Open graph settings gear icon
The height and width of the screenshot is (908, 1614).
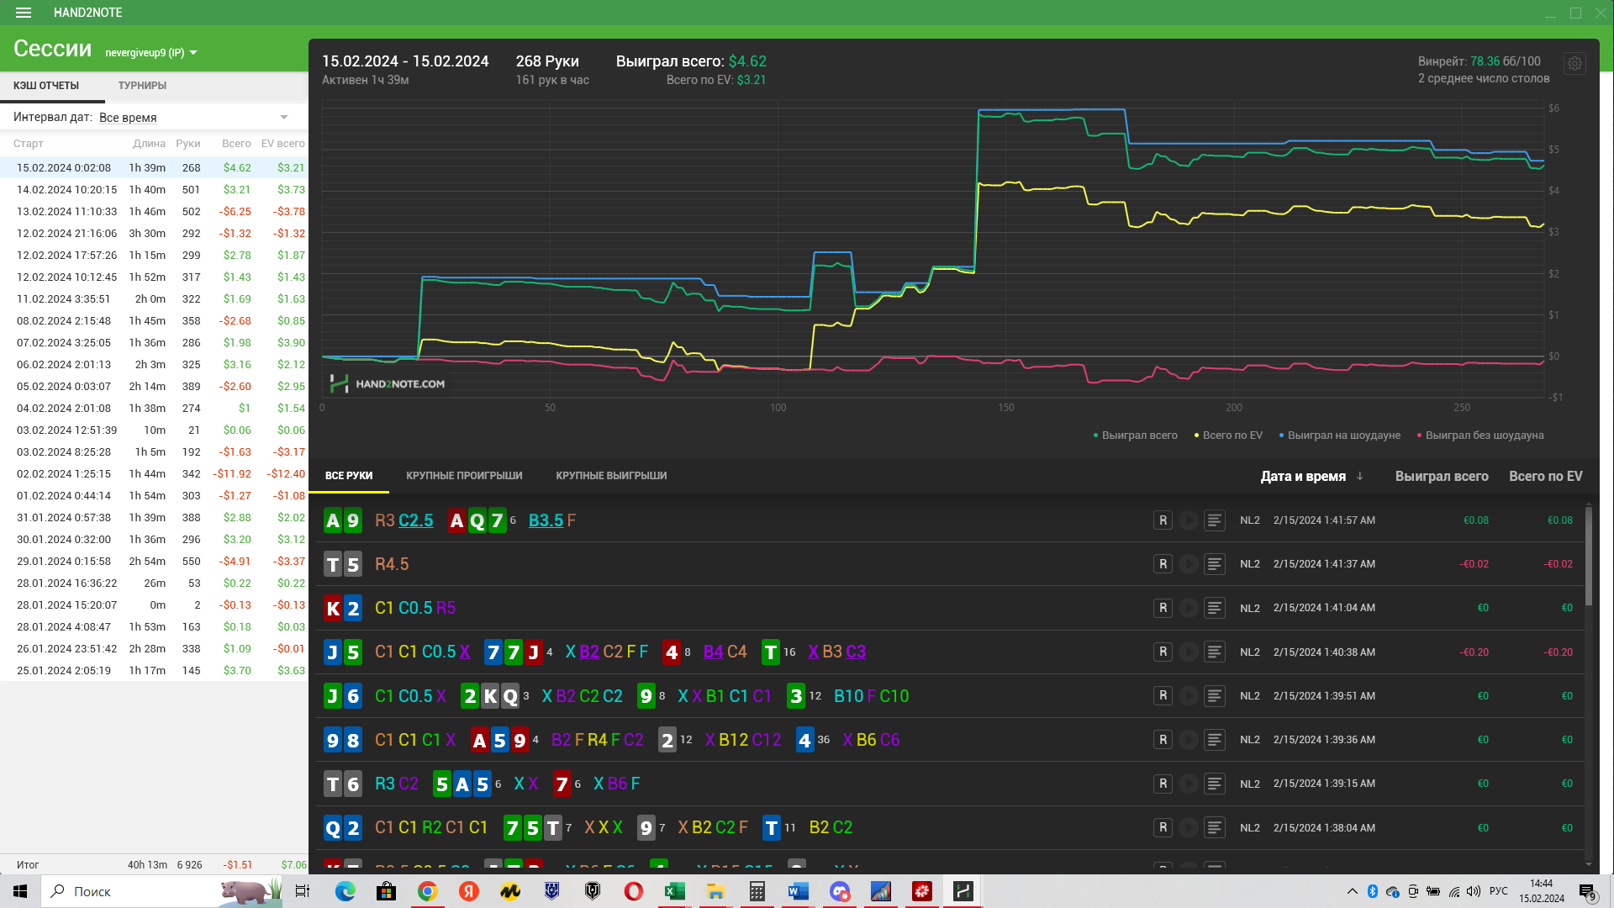tap(1574, 63)
